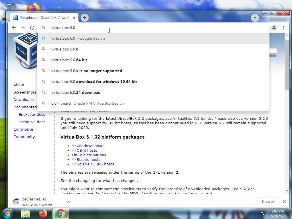Viewport: 292px width, 219px height.
Task: Open the End-user docs link
Action: coord(32,115)
